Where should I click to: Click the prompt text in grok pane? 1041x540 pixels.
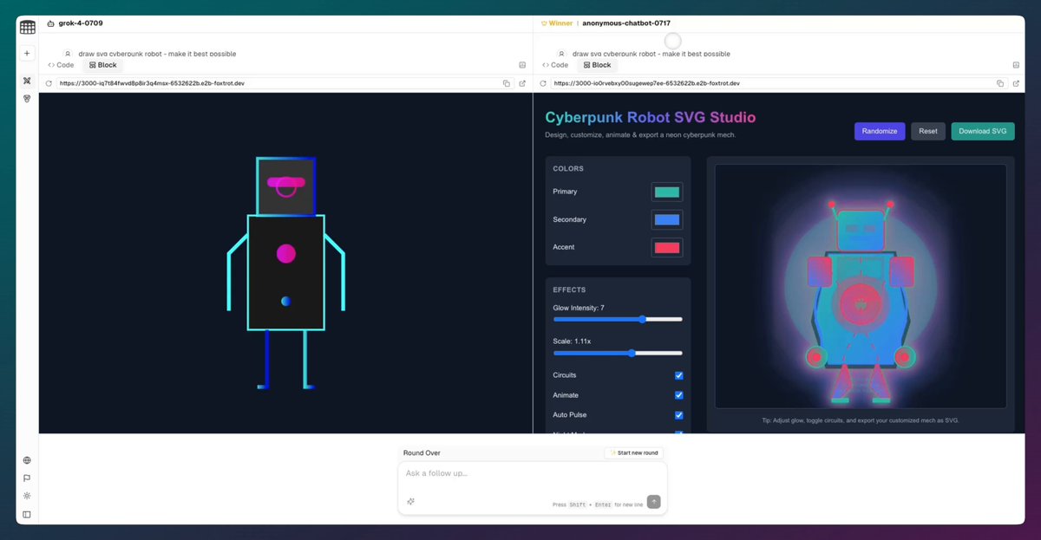point(157,54)
